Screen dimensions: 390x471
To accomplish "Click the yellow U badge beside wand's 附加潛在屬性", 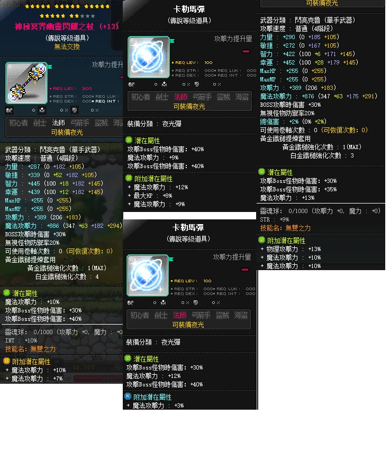I will click(7, 361).
